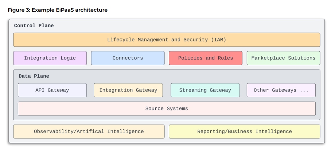This screenshot has height=153, width=335.
Task: Click the Figure 3 caption title
Action: 58,10
